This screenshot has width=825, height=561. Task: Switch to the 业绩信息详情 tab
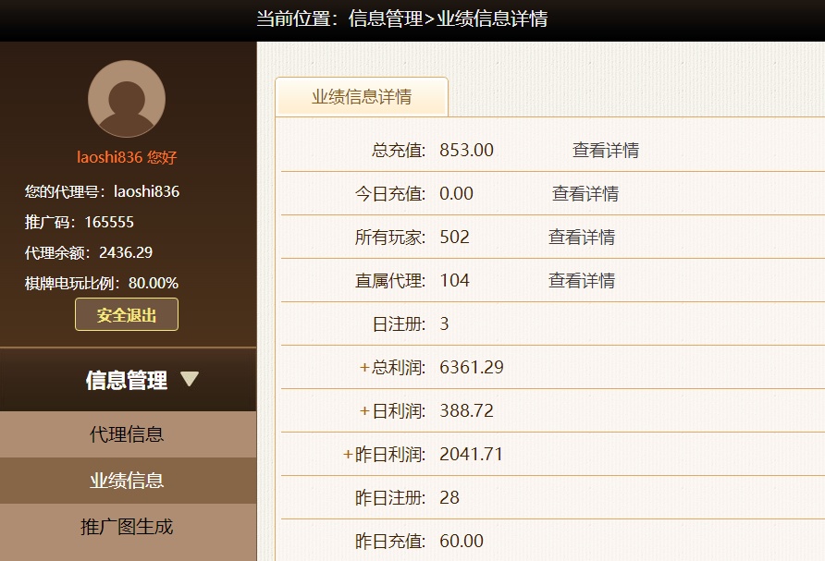(x=360, y=96)
